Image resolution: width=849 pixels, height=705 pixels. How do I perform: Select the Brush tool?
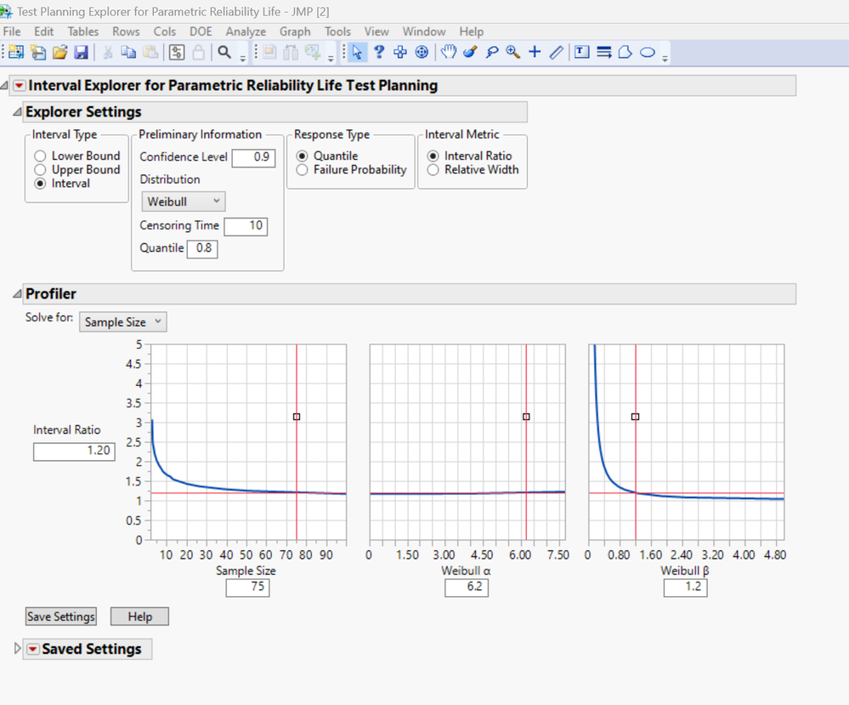tap(470, 53)
